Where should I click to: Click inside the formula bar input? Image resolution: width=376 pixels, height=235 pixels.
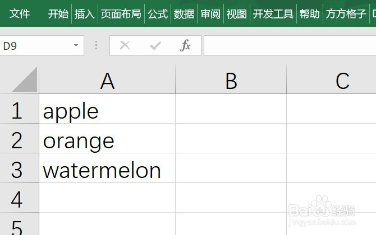pyautogui.click(x=290, y=45)
